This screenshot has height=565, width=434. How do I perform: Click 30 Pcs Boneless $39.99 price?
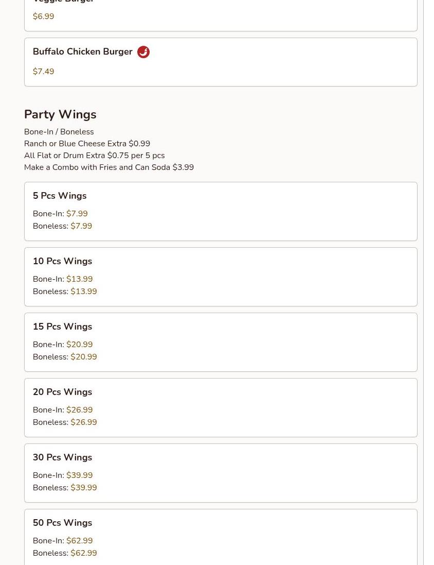[84, 488]
